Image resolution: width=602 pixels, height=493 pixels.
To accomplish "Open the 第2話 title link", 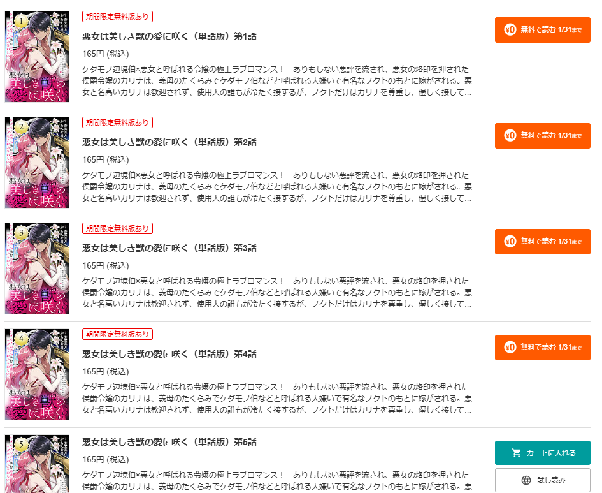I will pyautogui.click(x=169, y=142).
